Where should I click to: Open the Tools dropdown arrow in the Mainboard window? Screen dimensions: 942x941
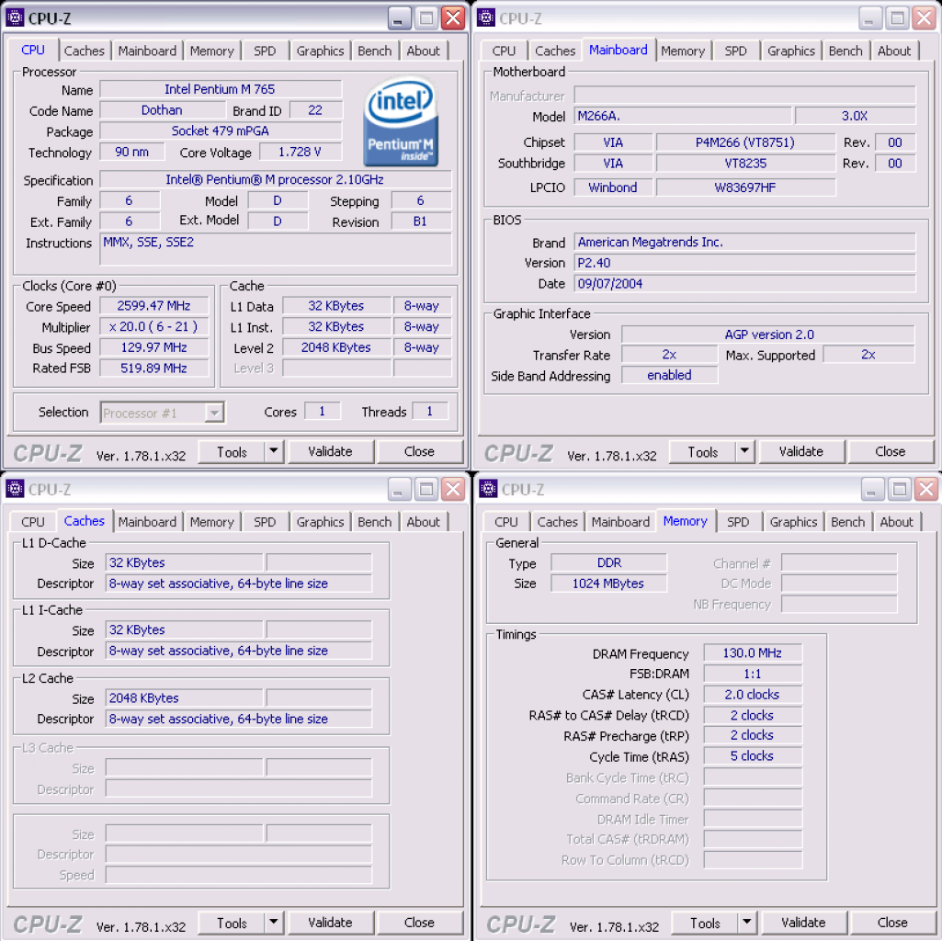745,451
